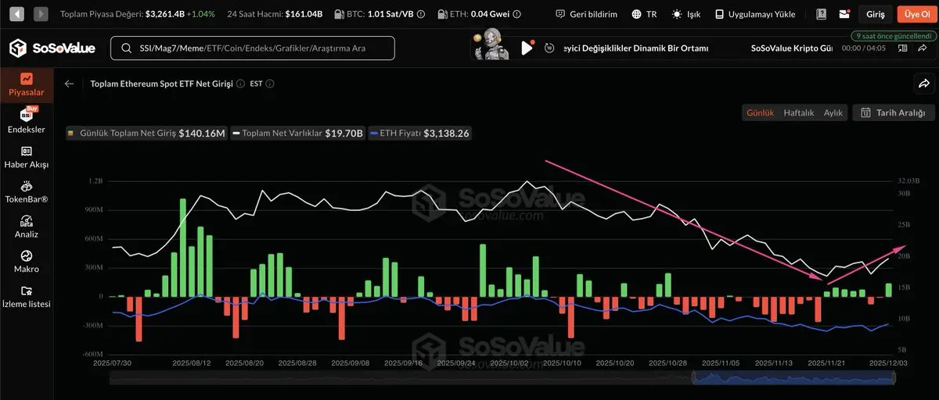This screenshot has width=939, height=400.
Task: Click the SoSoValue logo
Action: pos(52,48)
